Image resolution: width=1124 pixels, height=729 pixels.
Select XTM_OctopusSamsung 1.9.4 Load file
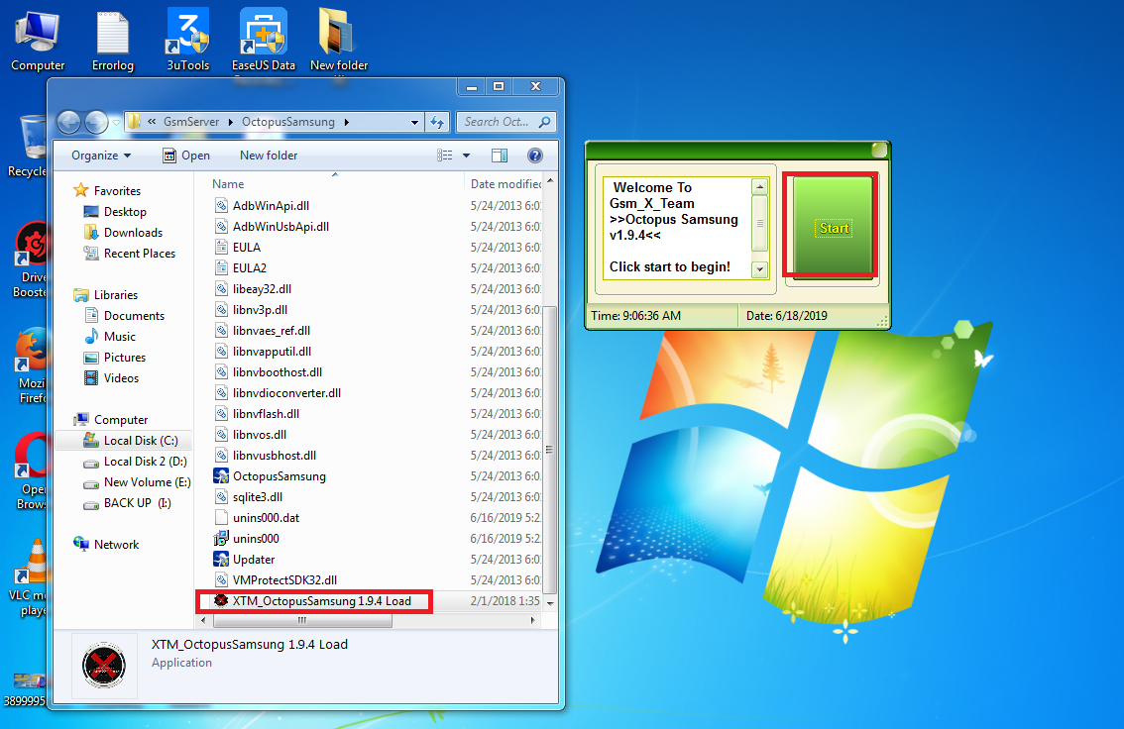point(313,601)
